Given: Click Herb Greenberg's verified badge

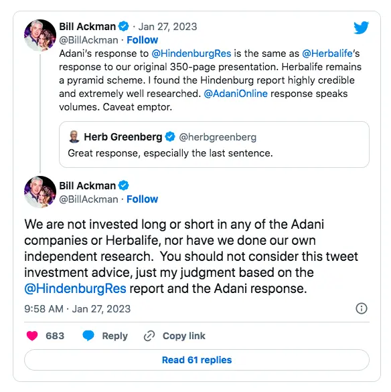Looking at the screenshot, I should click(x=170, y=136).
